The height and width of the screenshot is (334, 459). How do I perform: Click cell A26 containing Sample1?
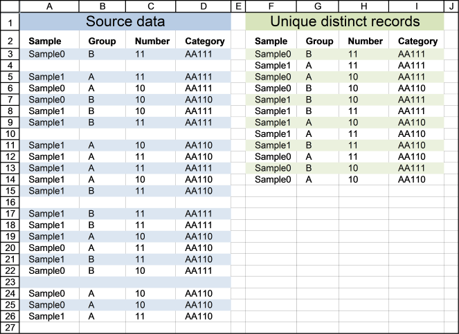(x=49, y=317)
